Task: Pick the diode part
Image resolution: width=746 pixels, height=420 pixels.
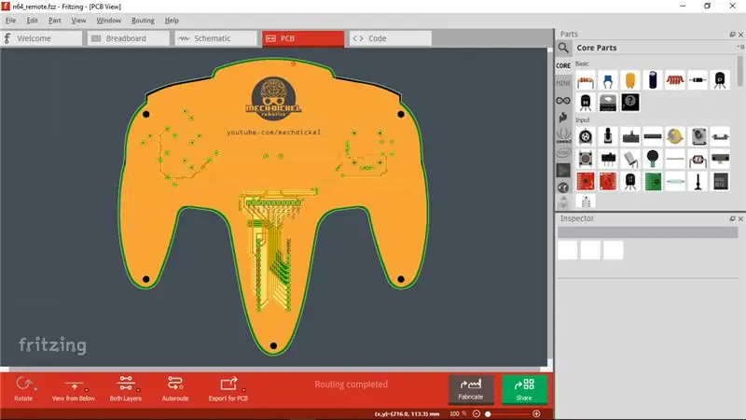Action: point(698,80)
